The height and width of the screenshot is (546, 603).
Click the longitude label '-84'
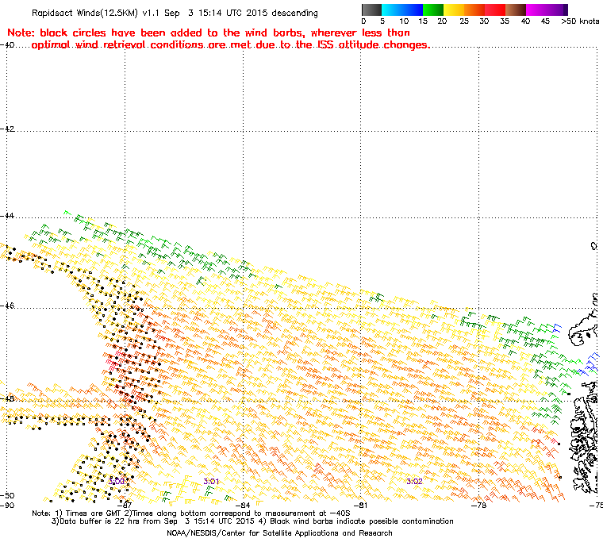pyautogui.click(x=243, y=505)
